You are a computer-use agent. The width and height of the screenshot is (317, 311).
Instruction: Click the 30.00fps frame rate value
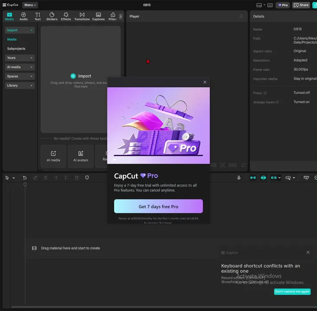tap(301, 70)
